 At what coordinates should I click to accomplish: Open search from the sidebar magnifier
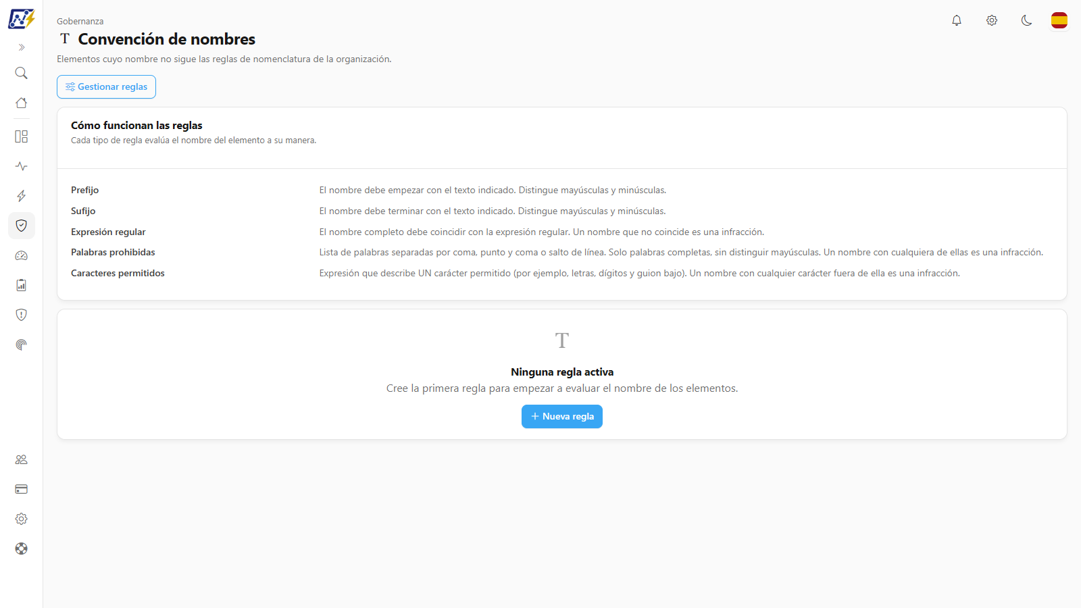tap(22, 73)
